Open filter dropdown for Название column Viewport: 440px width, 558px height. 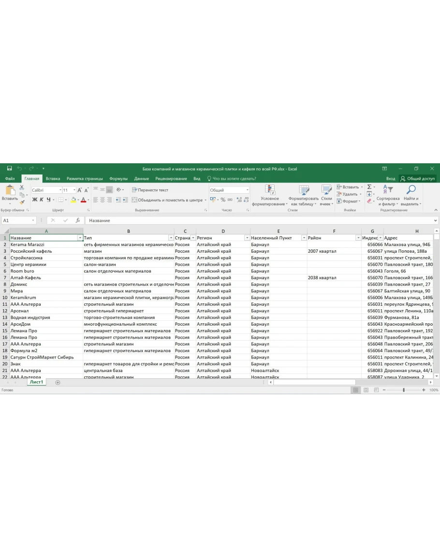80,238
